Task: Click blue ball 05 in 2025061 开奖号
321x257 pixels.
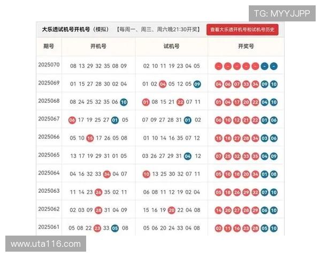Action: point(264,228)
